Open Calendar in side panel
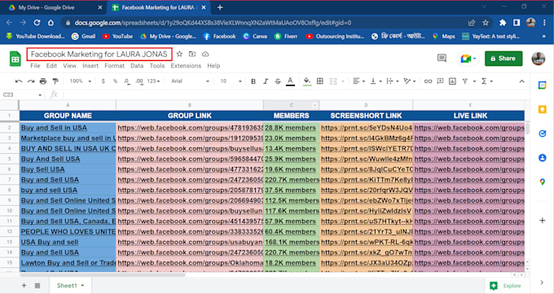Viewport: 554px width, 294px height. pos(543,86)
